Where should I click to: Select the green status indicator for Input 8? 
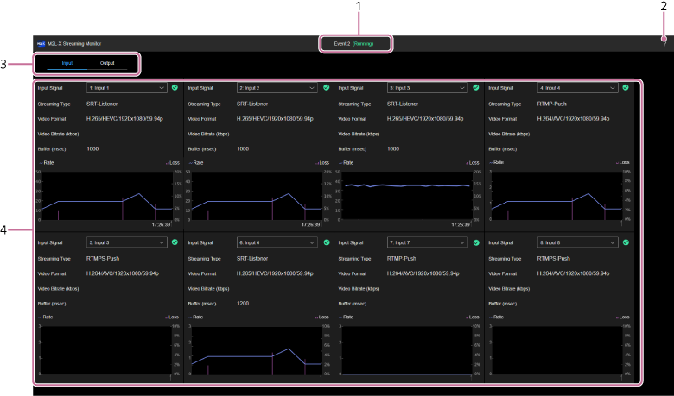(626, 242)
